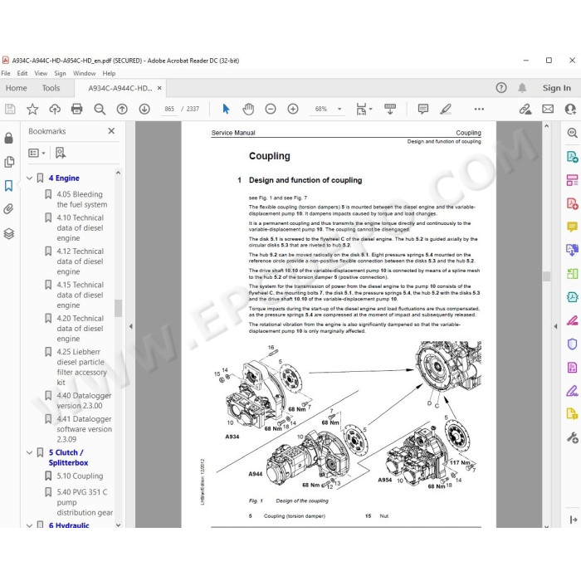This screenshot has height=581, width=581.
Task: Open the File menu
Action: 6,73
